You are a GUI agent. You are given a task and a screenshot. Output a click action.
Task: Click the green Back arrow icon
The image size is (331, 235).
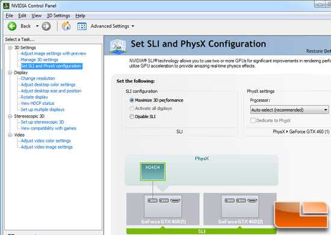pyautogui.click(x=12, y=26)
